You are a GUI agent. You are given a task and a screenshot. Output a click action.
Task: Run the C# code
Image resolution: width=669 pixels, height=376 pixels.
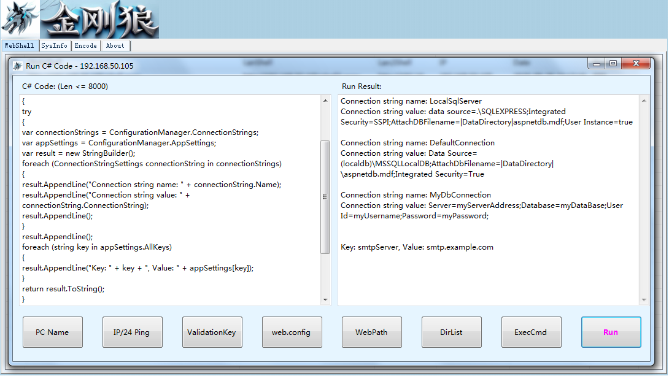[x=611, y=332]
